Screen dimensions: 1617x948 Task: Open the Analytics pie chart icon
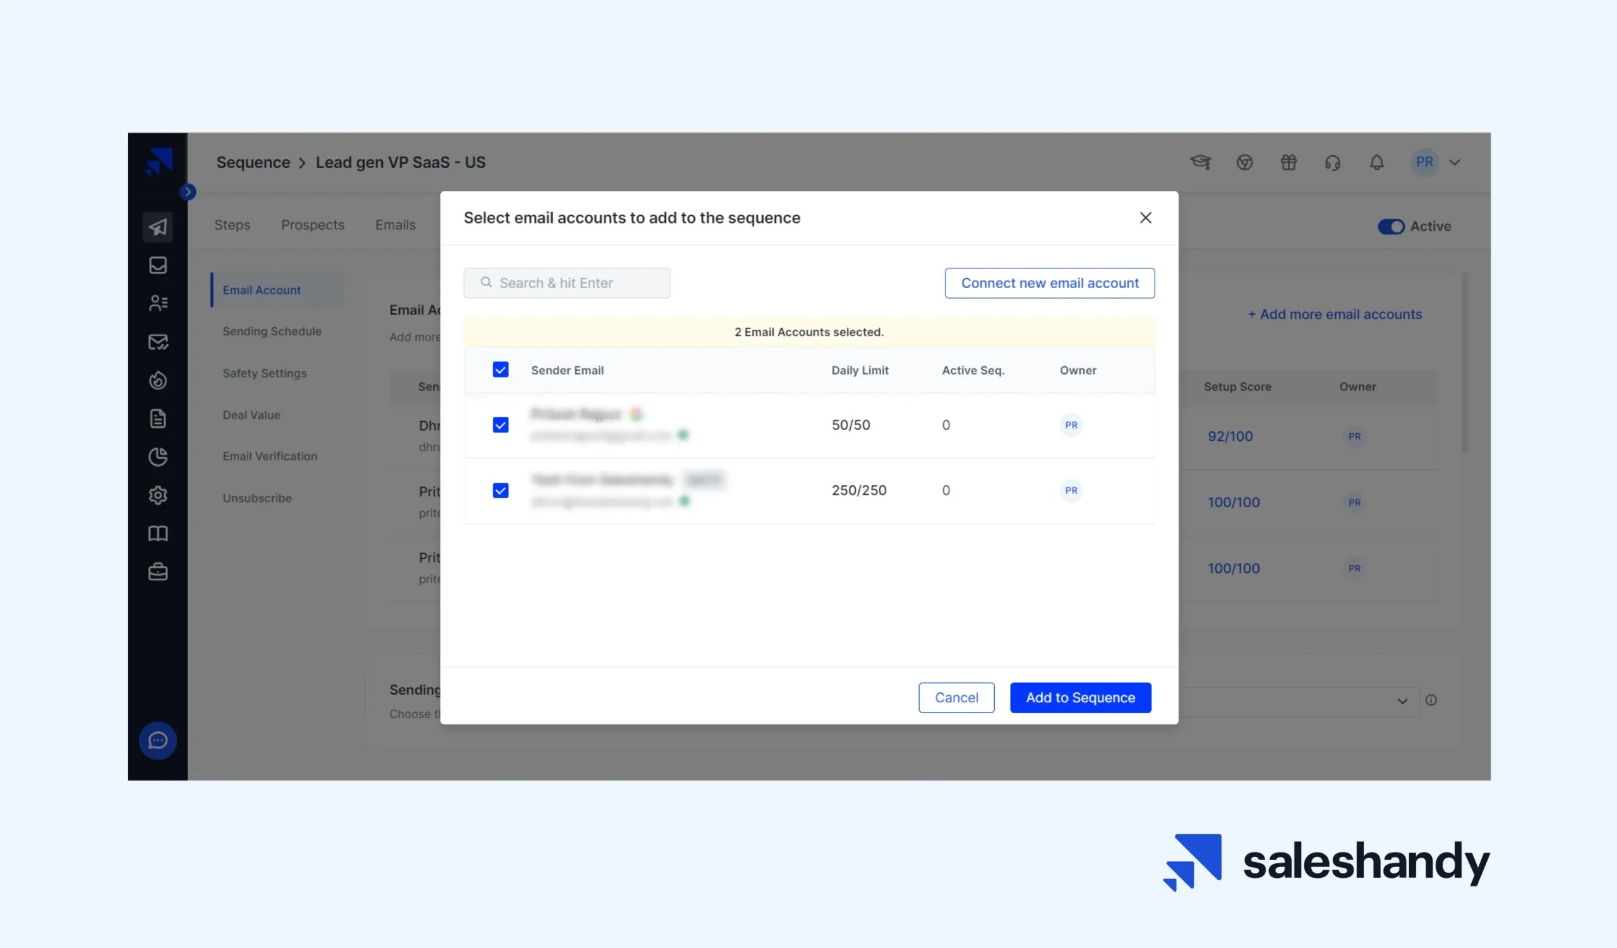(158, 457)
